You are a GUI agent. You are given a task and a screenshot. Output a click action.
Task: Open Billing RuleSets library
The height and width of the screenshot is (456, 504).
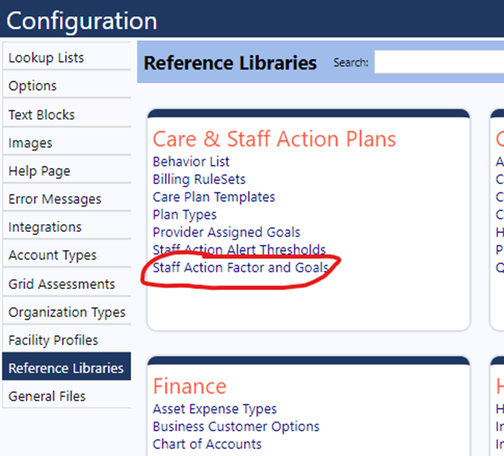click(199, 179)
